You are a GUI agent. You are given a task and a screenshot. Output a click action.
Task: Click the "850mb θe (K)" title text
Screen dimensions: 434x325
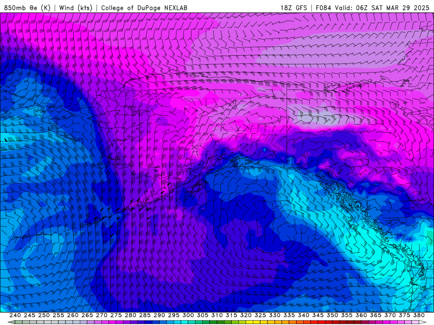point(27,8)
